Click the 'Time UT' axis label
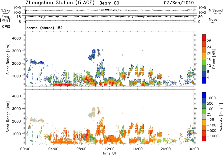Image resolution: width=224 pixels, height=155 pixels. [109, 153]
